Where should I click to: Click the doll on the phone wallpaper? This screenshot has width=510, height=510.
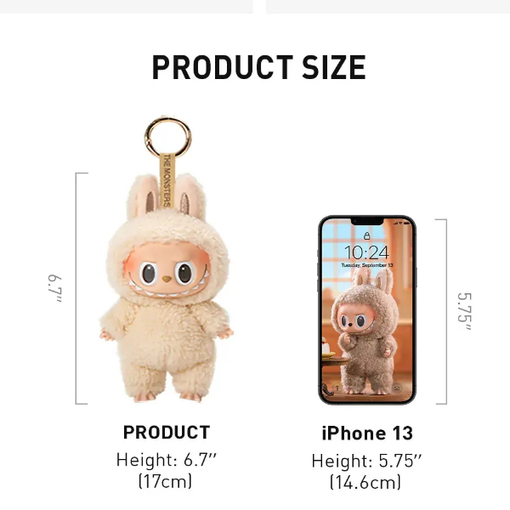click(365, 331)
